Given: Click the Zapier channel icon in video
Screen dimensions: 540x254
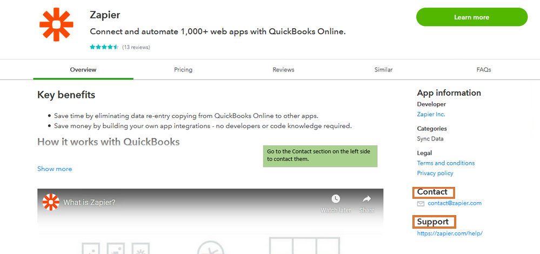Looking at the screenshot, I should pyautogui.click(x=51, y=202).
